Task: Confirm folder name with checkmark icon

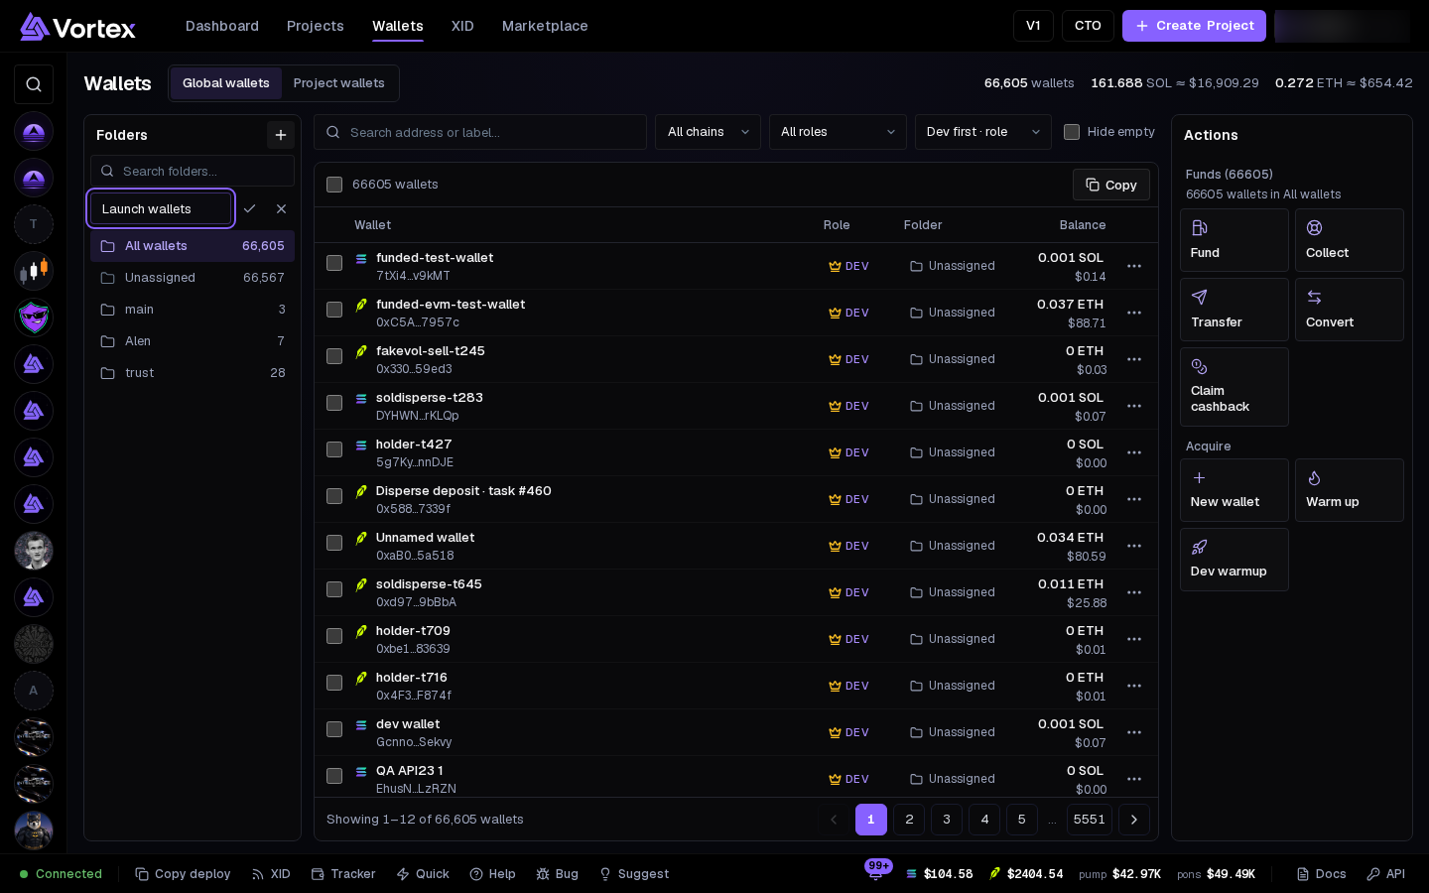Action: coord(250,208)
